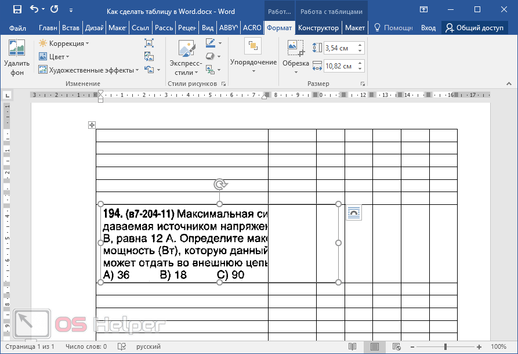Viewport: 518px width, 354px height.
Task: Click the Reset Picture icon
Action: tap(150, 70)
